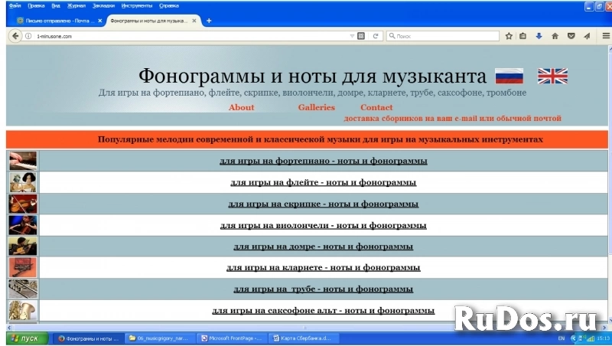The image size is (612, 346).
Task: Open для игры на скрипке link
Action: (x=323, y=204)
